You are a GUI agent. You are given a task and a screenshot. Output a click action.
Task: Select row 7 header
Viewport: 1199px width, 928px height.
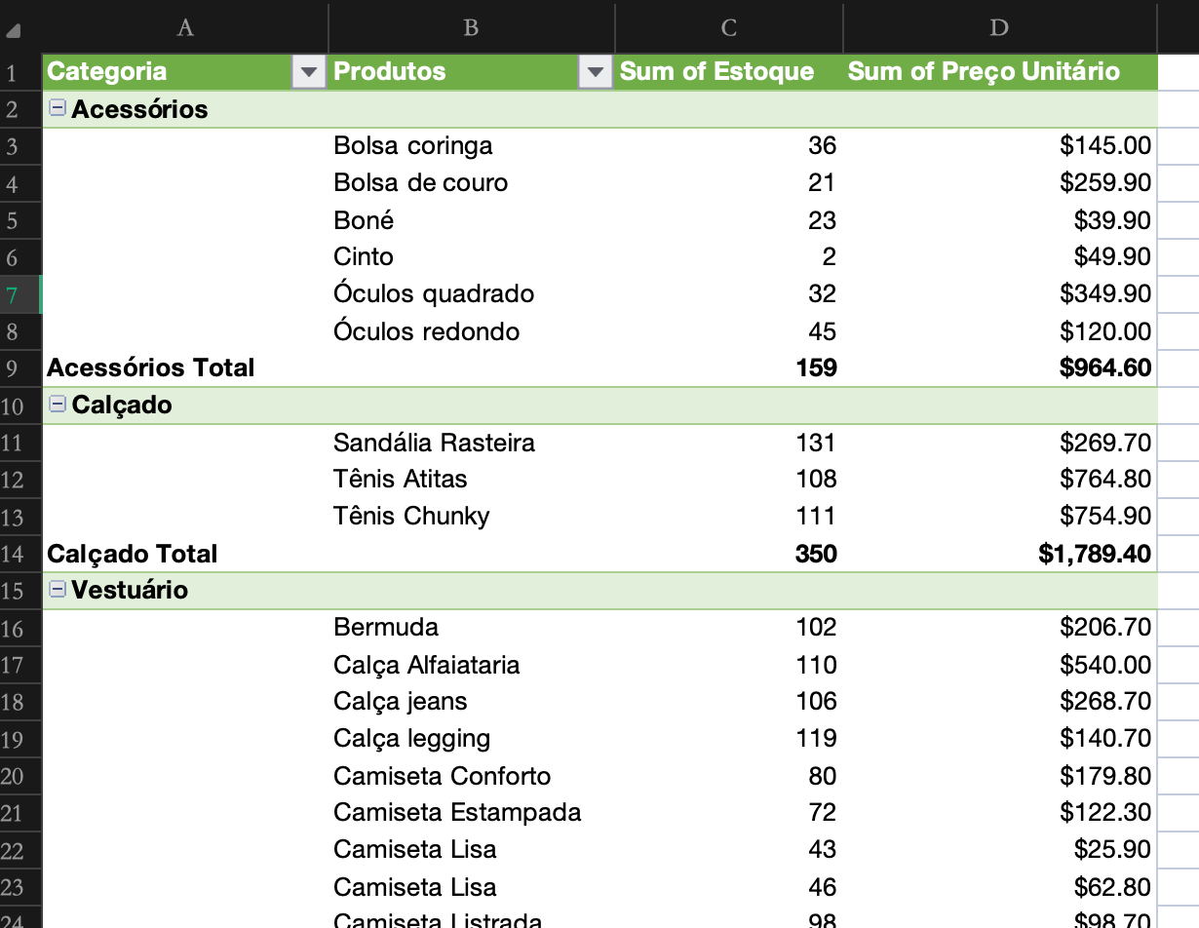click(x=13, y=294)
